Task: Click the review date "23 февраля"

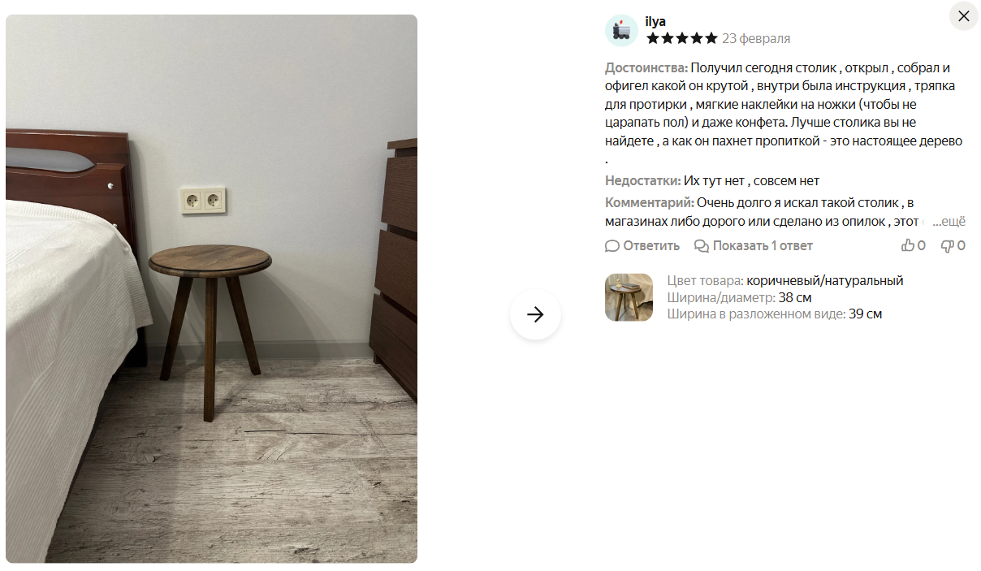Action: (x=756, y=38)
